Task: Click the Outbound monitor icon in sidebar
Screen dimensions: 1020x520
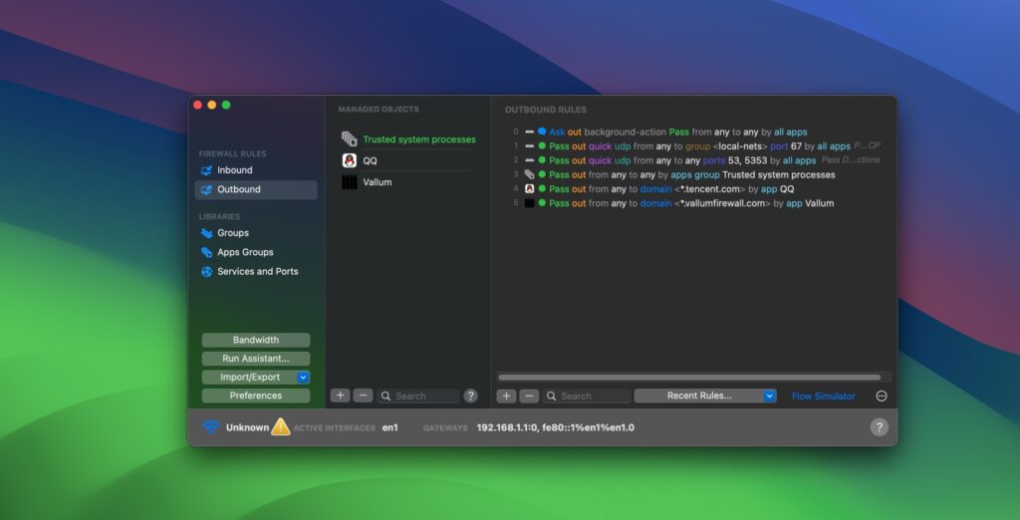Action: click(x=206, y=190)
